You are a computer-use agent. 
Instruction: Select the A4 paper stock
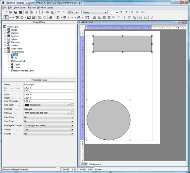point(16,58)
